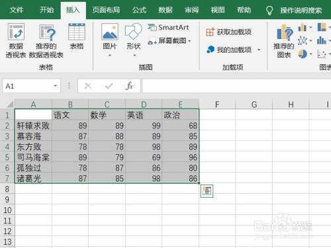
Task: Open the Name Box dropdown arrow
Action: tap(56, 86)
